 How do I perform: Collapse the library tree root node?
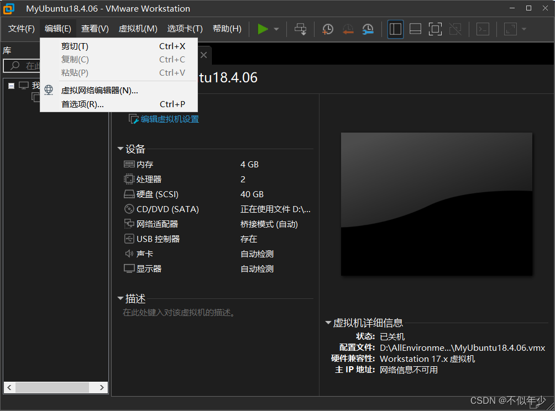11,86
